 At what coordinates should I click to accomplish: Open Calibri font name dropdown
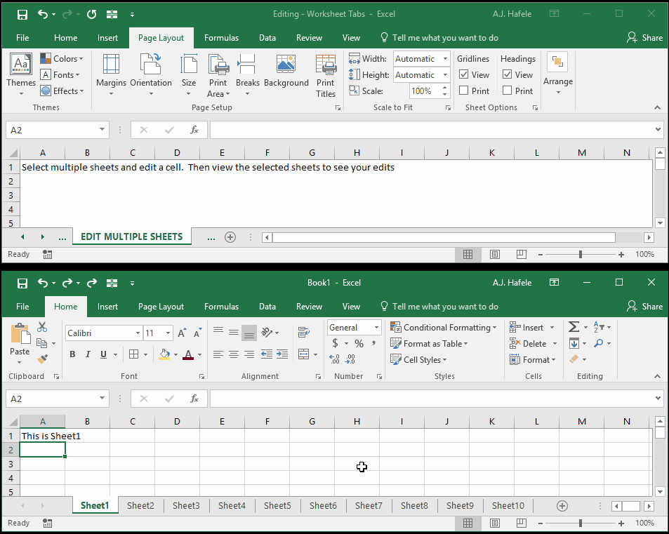[138, 333]
